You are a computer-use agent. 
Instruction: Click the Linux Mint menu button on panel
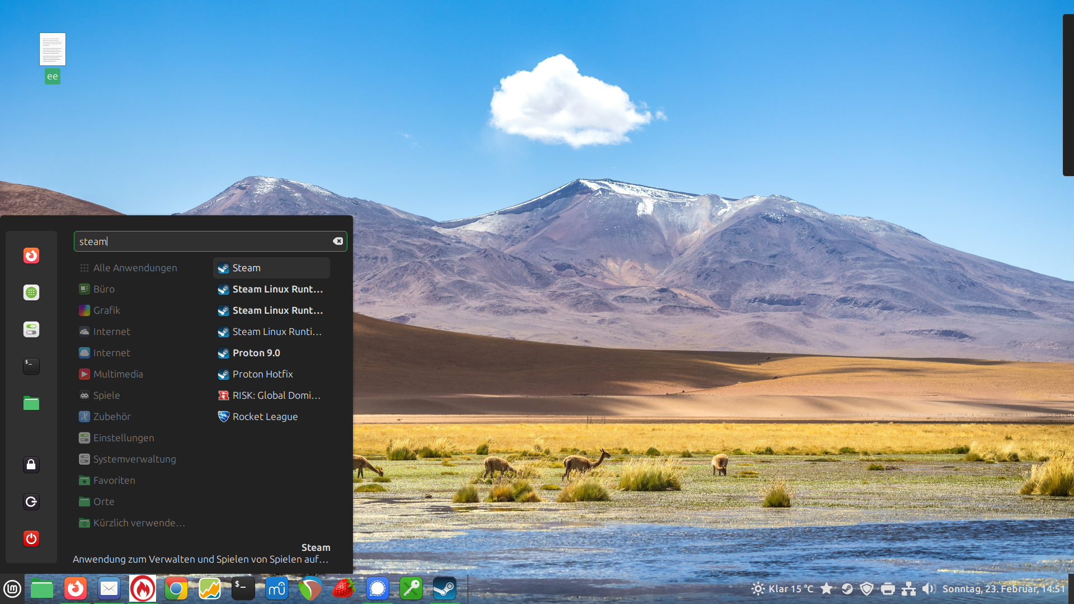coord(12,588)
